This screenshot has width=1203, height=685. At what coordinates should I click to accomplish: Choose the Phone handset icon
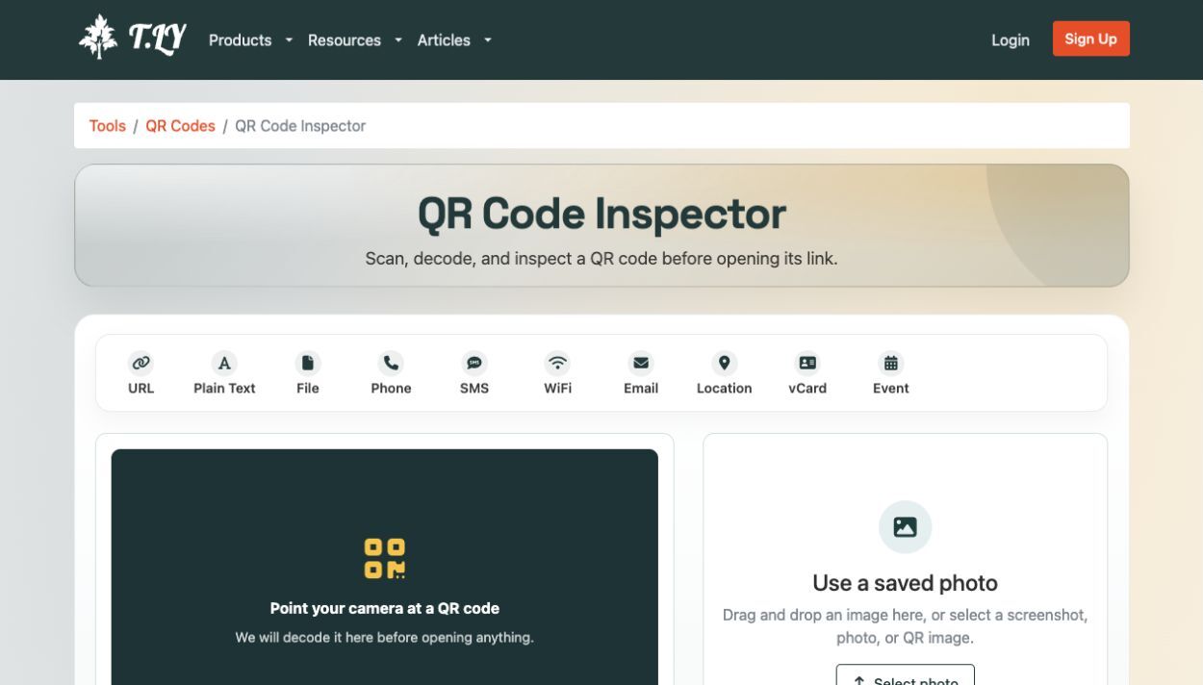tap(391, 363)
